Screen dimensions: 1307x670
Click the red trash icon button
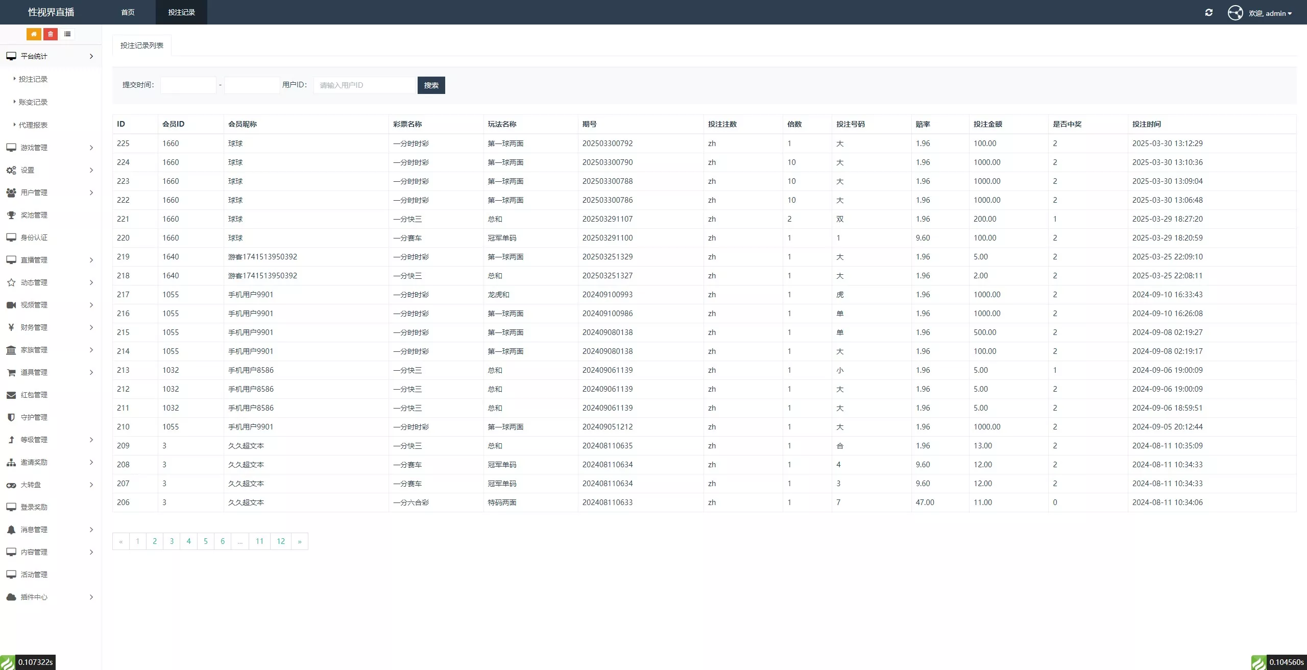(x=51, y=34)
